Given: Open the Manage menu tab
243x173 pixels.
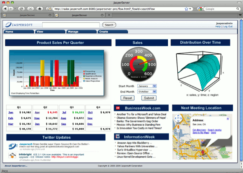Looking at the screenshot, I should 81,31.
